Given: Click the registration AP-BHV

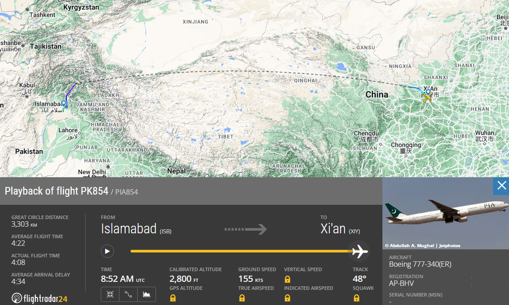Looking at the screenshot, I should [x=401, y=283].
